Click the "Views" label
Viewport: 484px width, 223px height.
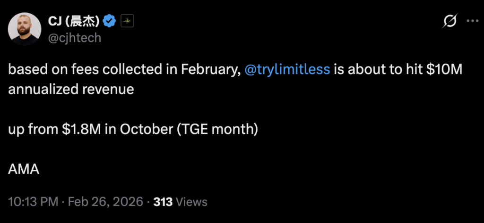pos(191,202)
